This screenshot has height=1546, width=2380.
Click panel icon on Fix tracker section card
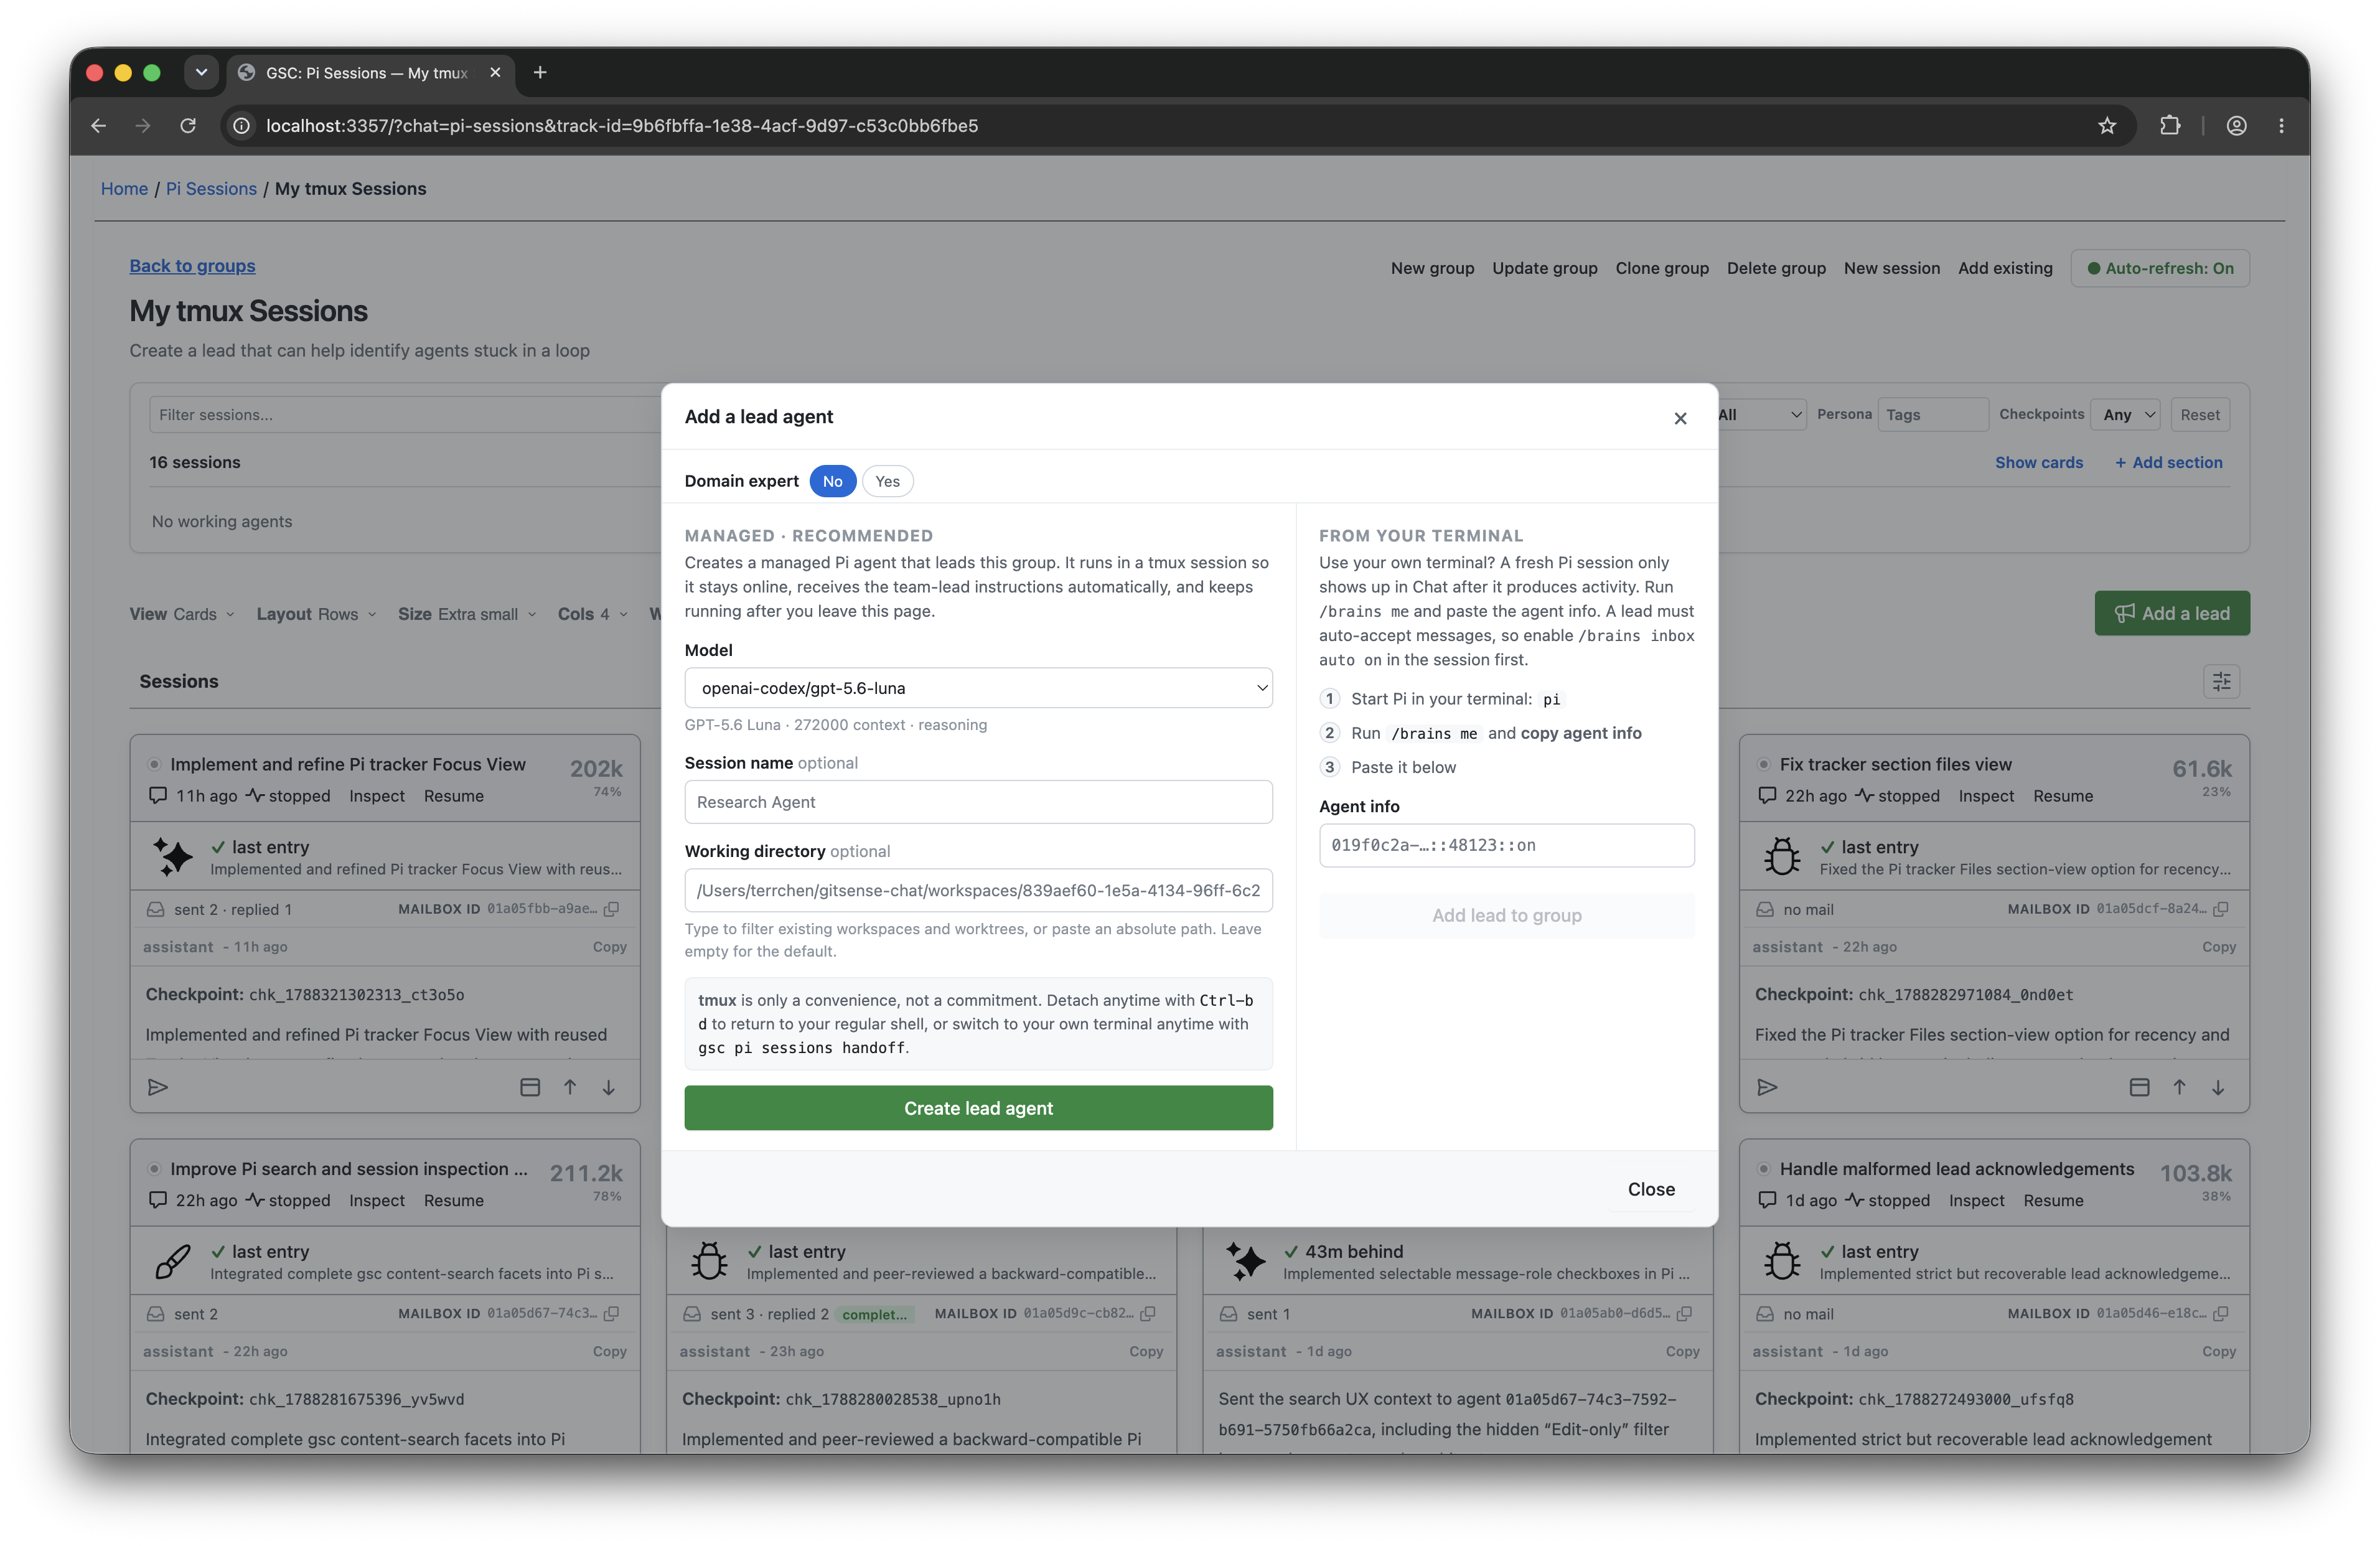[x=2139, y=1087]
